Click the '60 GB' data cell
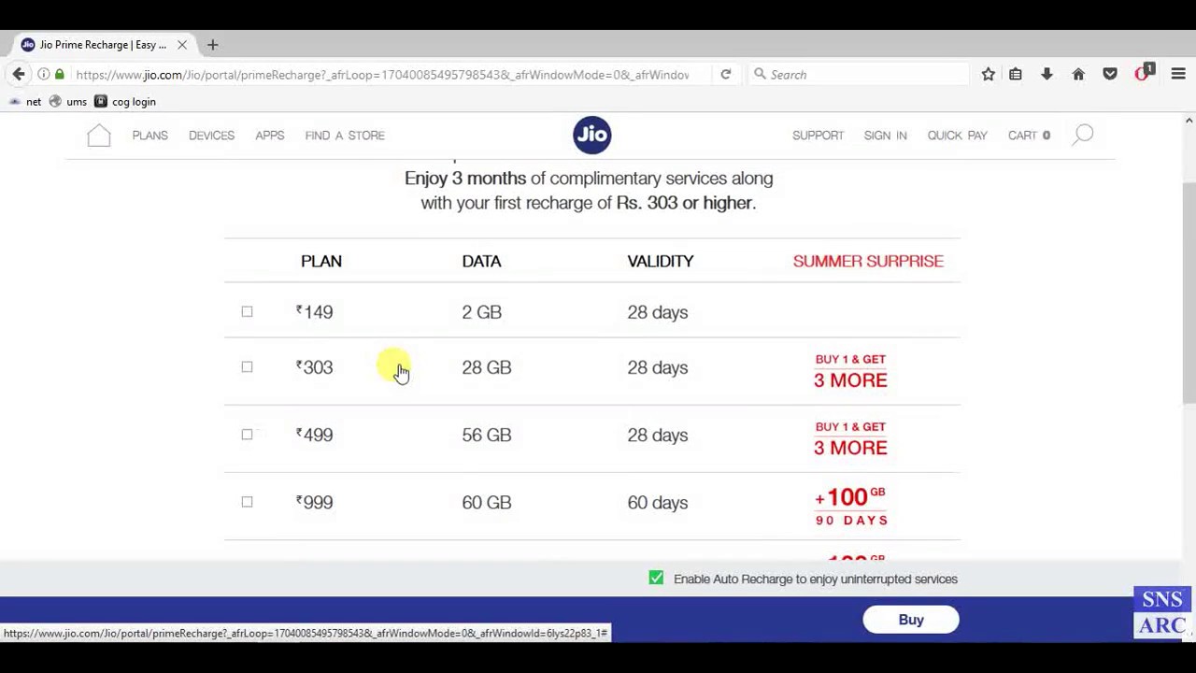The width and height of the screenshot is (1196, 673). pos(486,502)
